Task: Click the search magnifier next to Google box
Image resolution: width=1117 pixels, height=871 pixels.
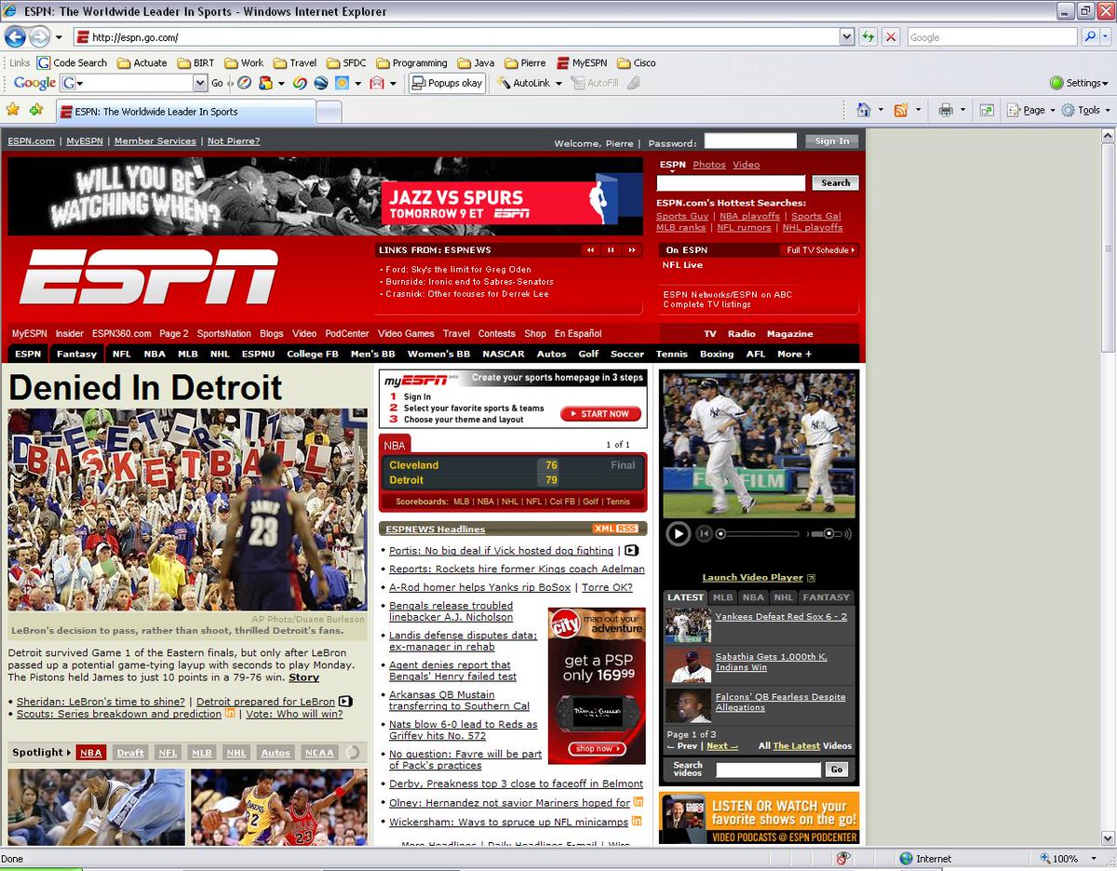Action: 1090,37
